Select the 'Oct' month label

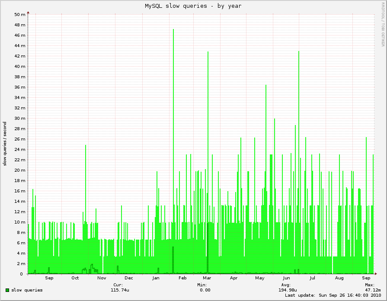point(75,278)
